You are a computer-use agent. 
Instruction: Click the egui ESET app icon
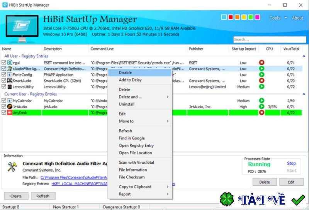tap(10, 63)
